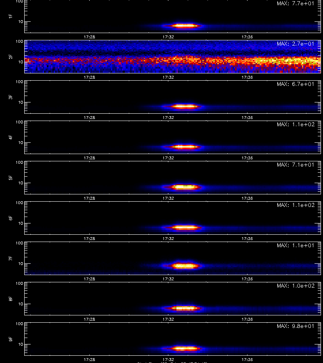Select the 2F axis label
Viewport: 323px width, 363px height.
(10, 56)
